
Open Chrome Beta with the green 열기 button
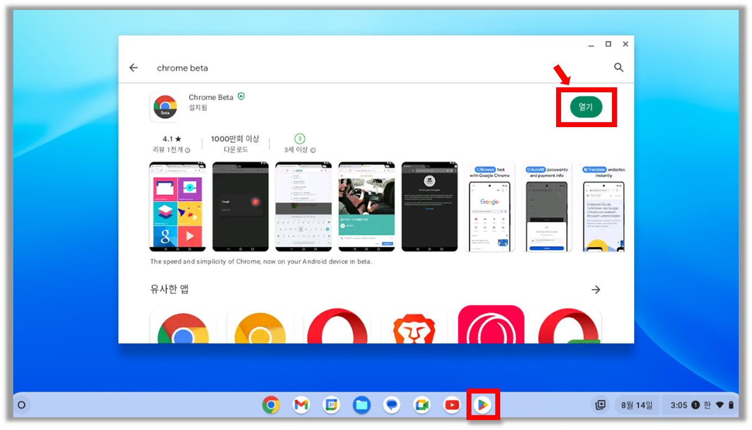point(585,107)
